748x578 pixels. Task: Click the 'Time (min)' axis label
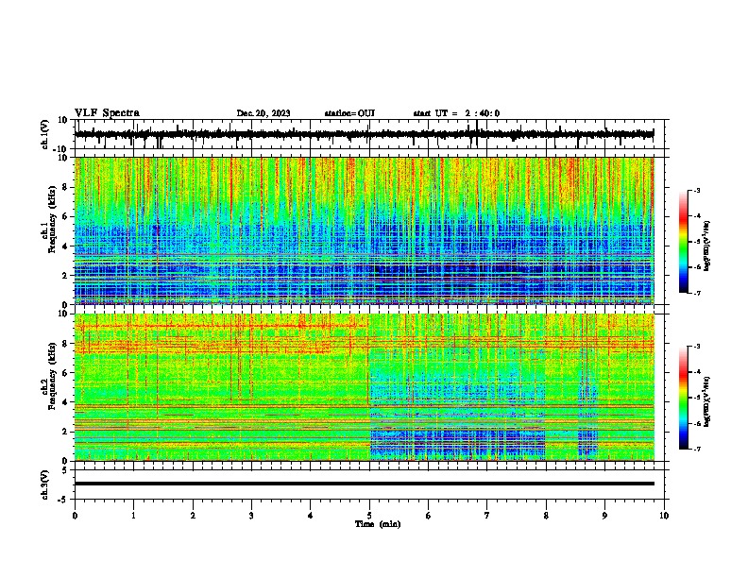click(x=378, y=524)
